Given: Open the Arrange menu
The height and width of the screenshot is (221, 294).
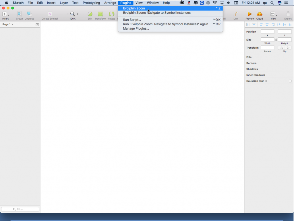Looking at the screenshot, I should coord(110,3).
